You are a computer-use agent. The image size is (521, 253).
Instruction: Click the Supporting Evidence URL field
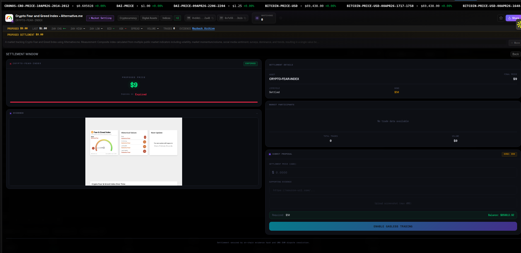(393, 190)
